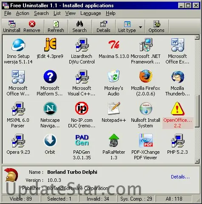The height and width of the screenshot is (204, 202).
Task: Click the "Sys. Comp. : 29" status entry
Action: coord(136,199)
